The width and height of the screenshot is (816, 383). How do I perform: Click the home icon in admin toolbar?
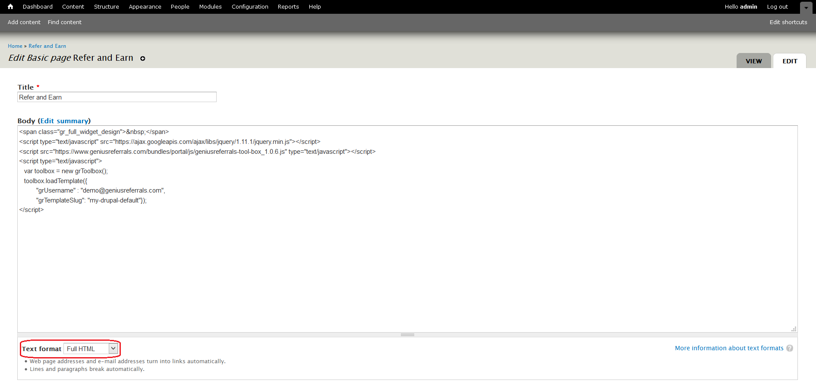click(x=10, y=6)
